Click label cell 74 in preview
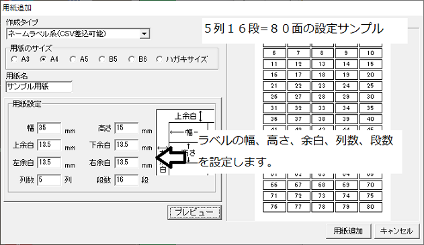The height and width of the screenshot is (245, 424). (347, 196)
